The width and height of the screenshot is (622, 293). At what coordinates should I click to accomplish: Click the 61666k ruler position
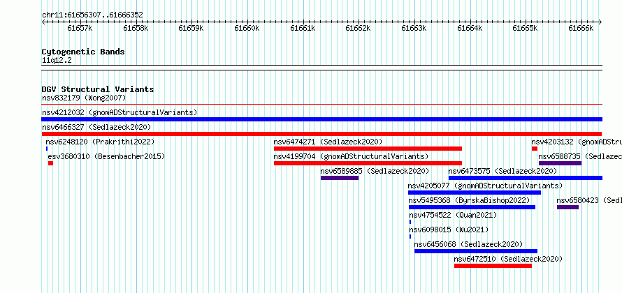coord(581,28)
